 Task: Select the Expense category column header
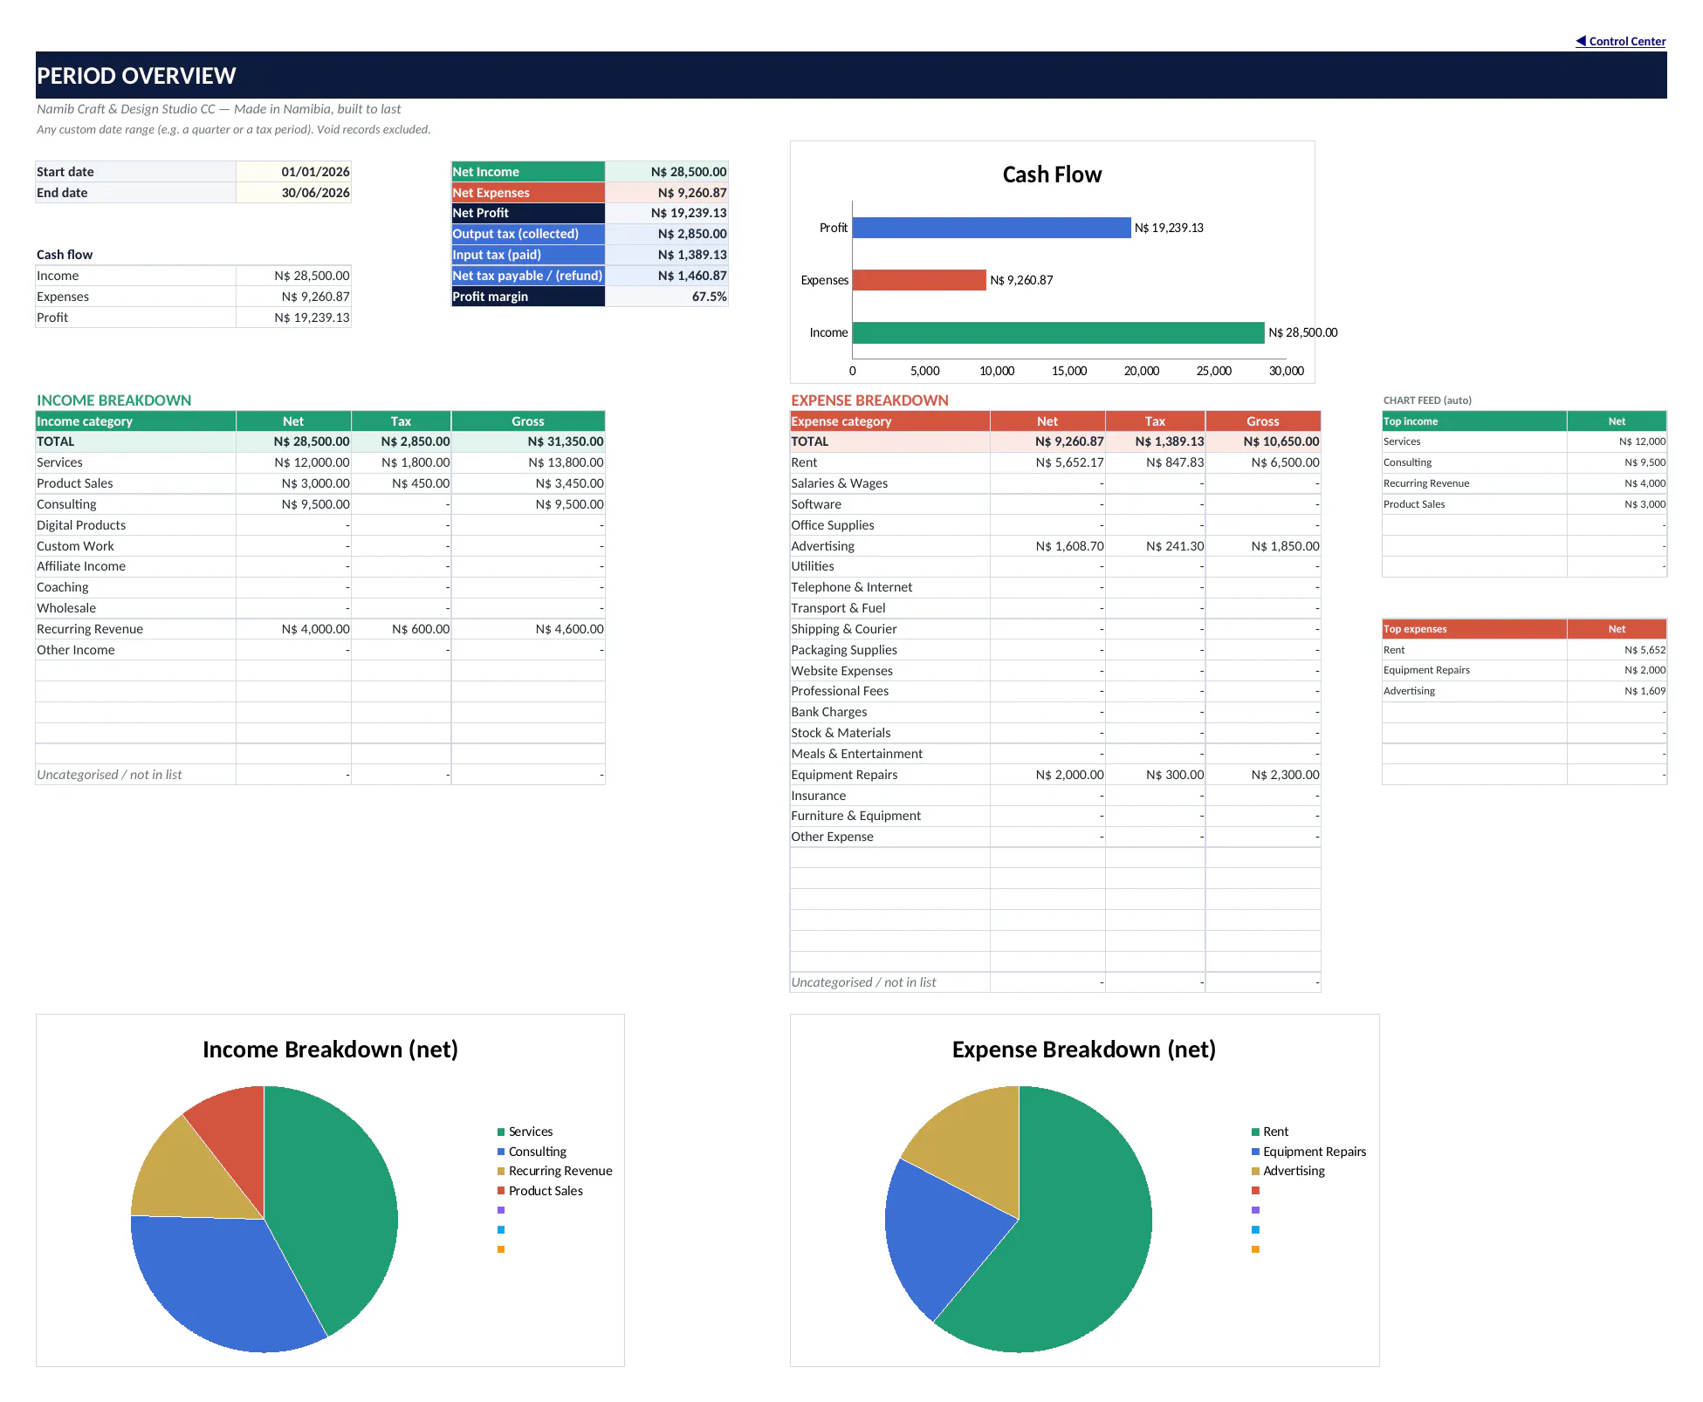pos(889,421)
